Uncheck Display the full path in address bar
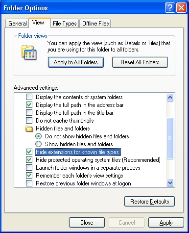 click(29, 105)
